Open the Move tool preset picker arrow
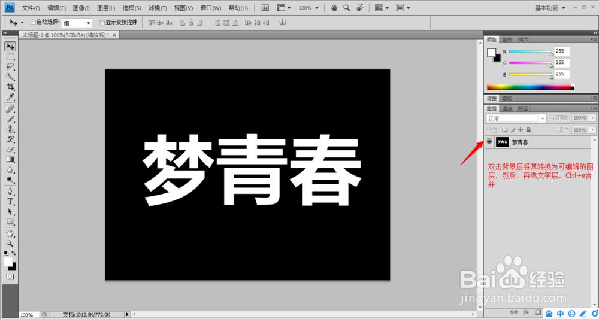 pos(22,23)
